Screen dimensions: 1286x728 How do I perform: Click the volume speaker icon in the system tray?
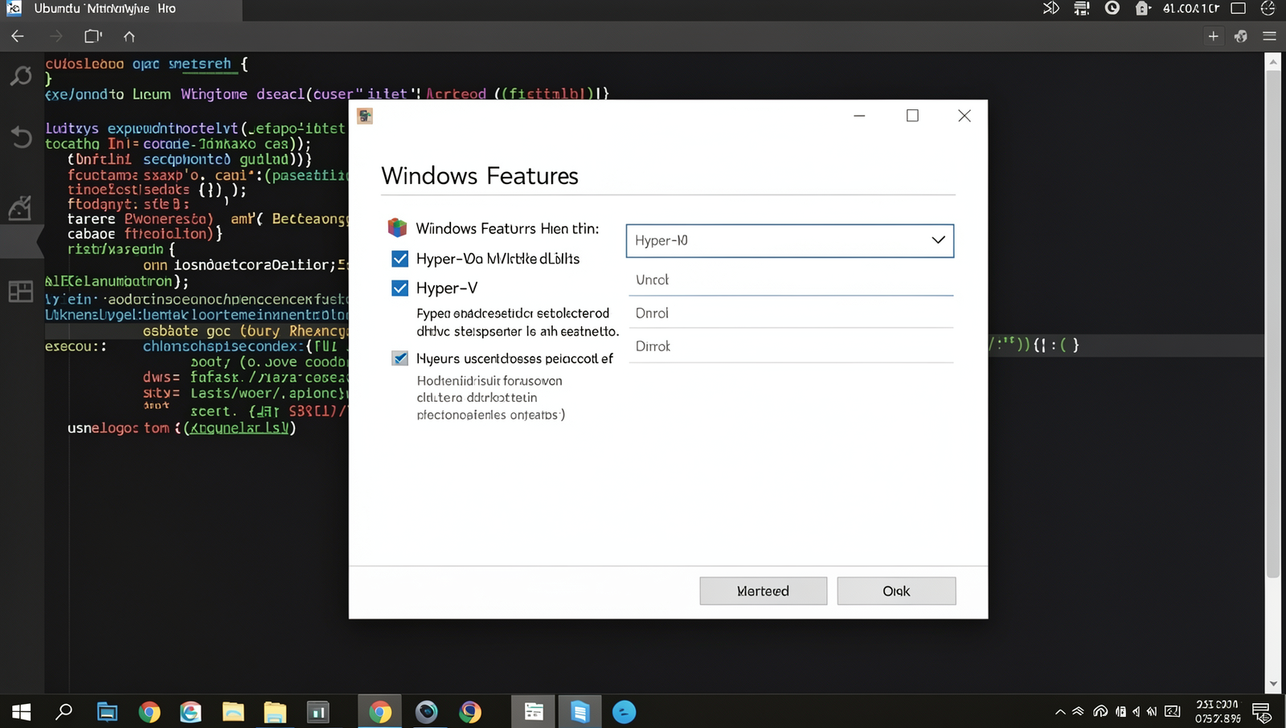[1137, 712]
